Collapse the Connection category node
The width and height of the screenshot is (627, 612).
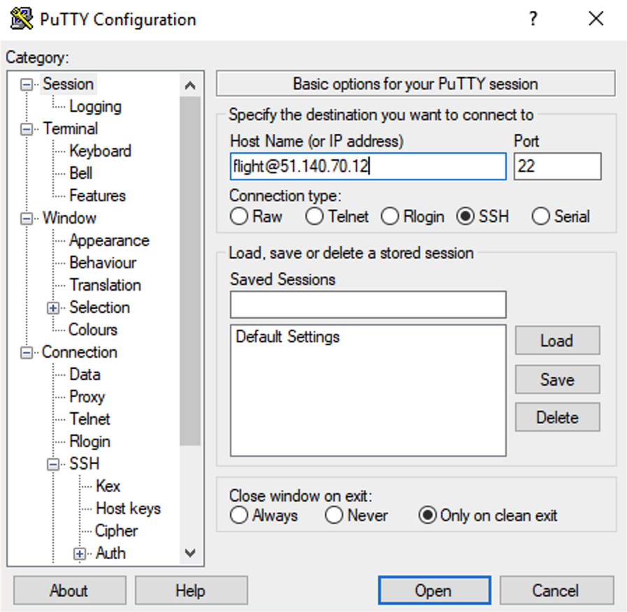[x=27, y=353]
